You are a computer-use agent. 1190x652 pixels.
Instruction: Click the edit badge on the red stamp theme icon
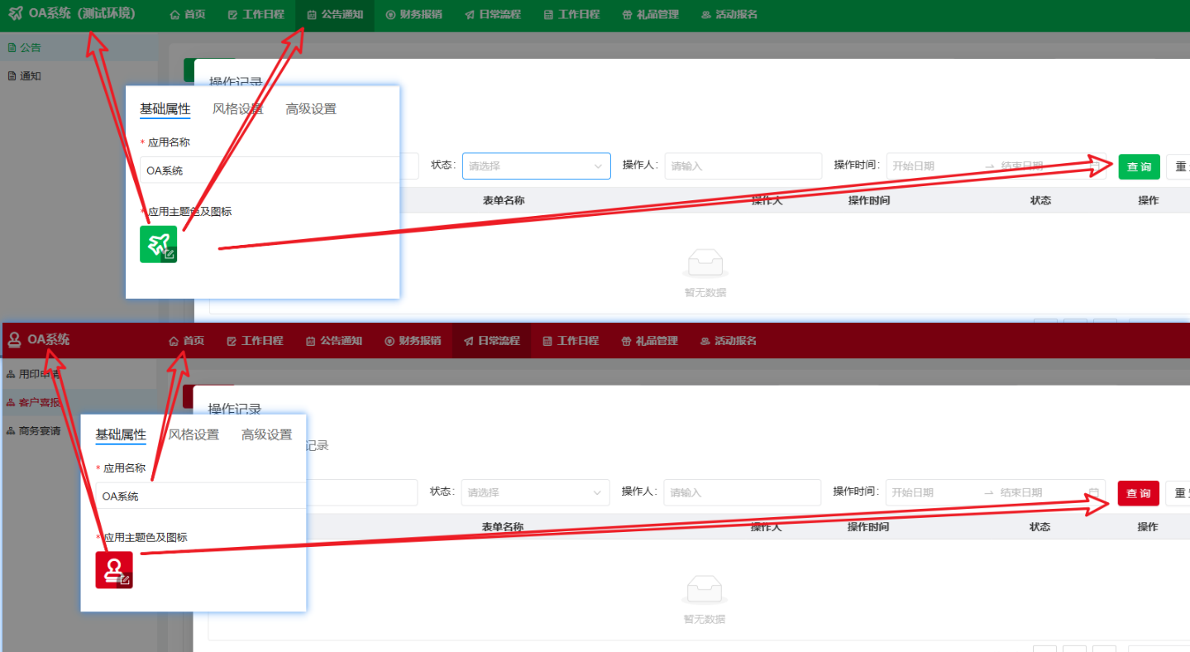pyautogui.click(x=125, y=581)
